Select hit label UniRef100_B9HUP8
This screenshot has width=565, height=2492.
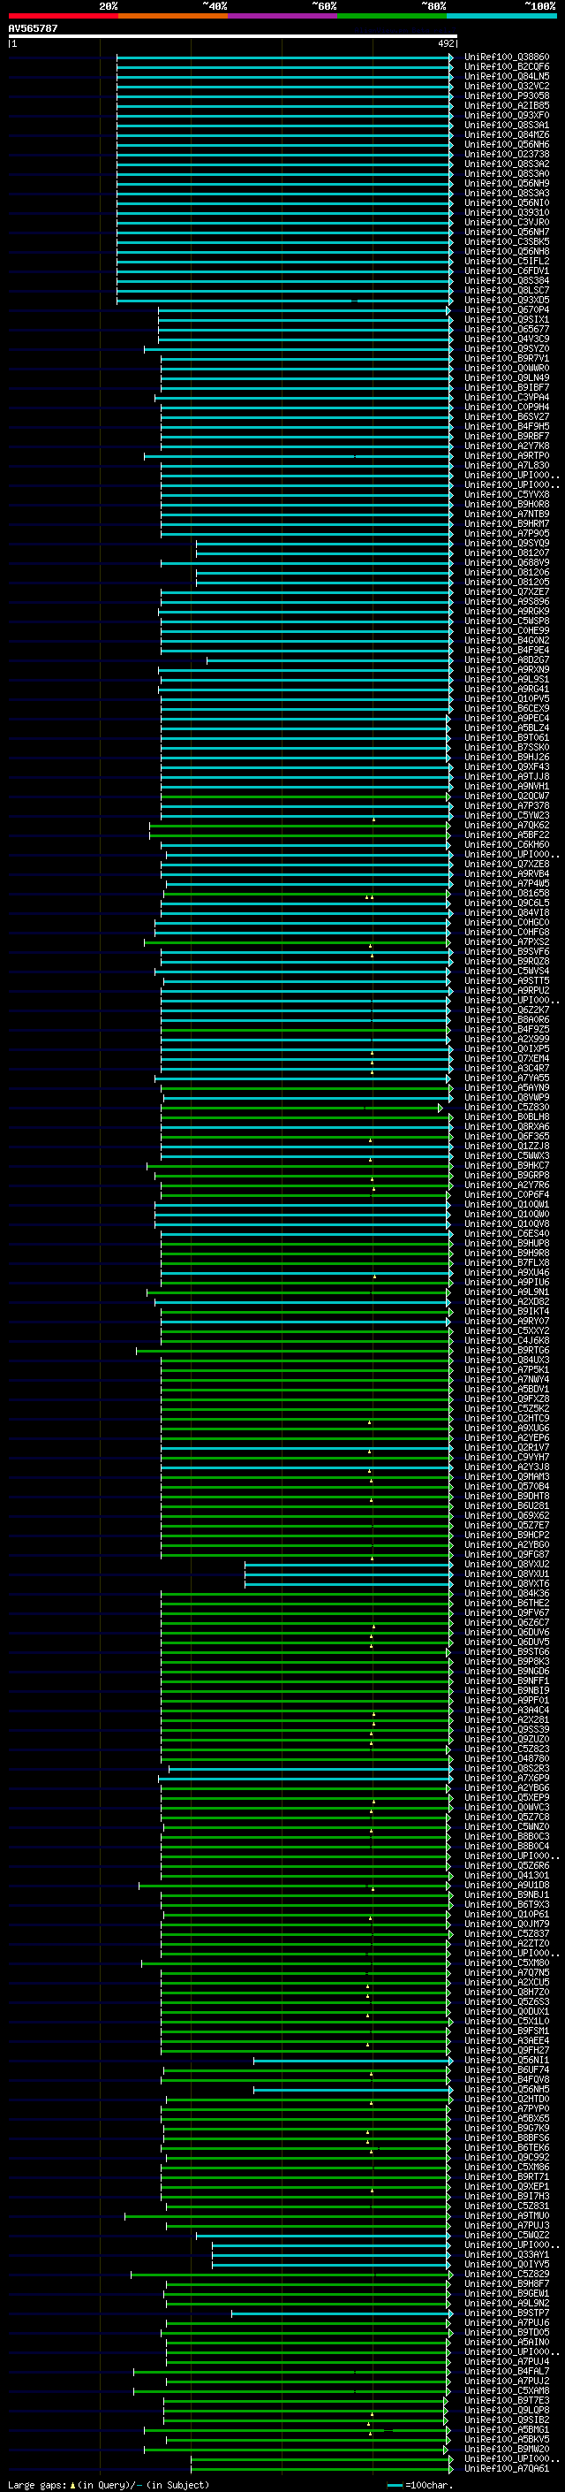(x=507, y=1243)
